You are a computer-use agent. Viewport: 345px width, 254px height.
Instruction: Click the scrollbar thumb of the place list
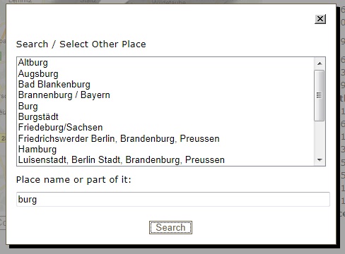[320, 95]
